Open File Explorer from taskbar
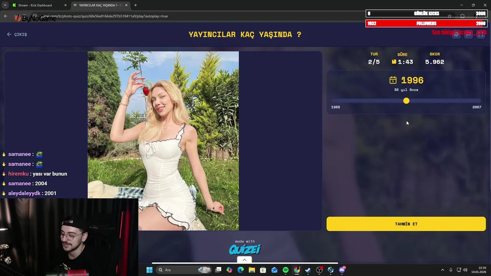The width and height of the screenshot is (491, 276). coord(252,270)
